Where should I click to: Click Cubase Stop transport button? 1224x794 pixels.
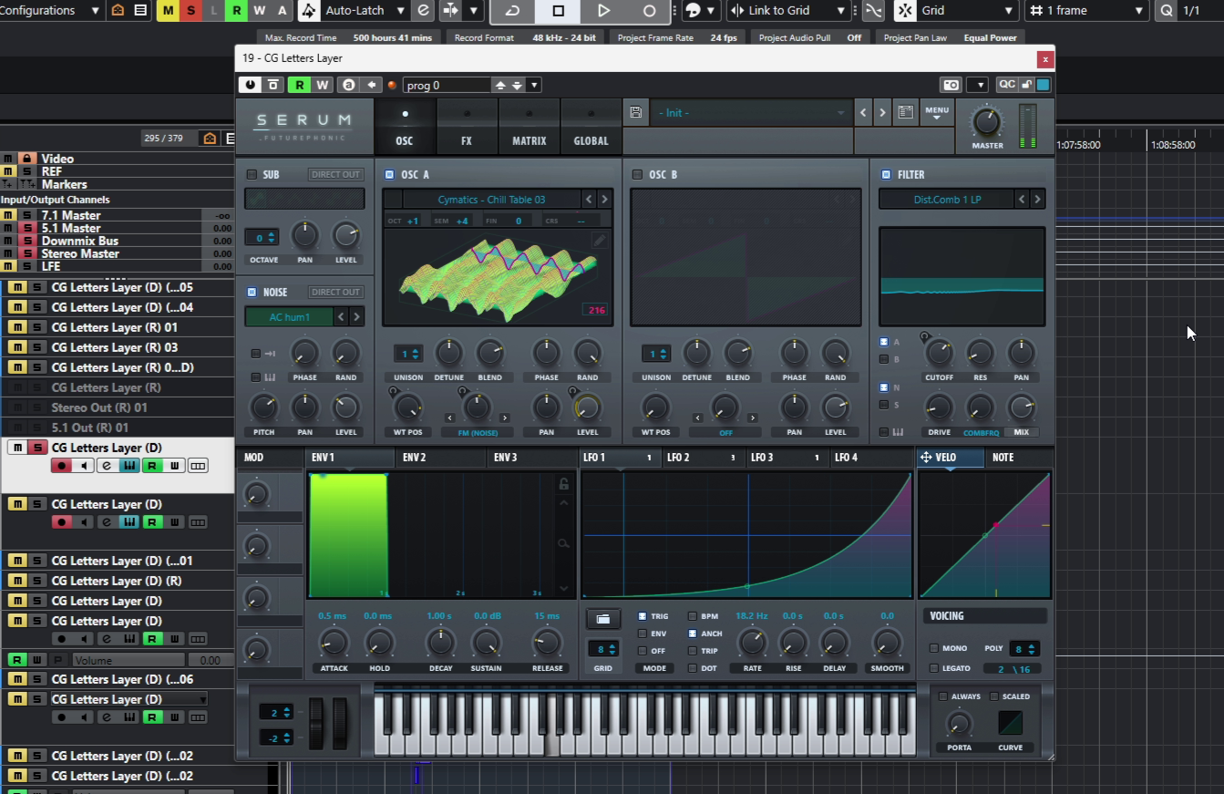tap(559, 11)
